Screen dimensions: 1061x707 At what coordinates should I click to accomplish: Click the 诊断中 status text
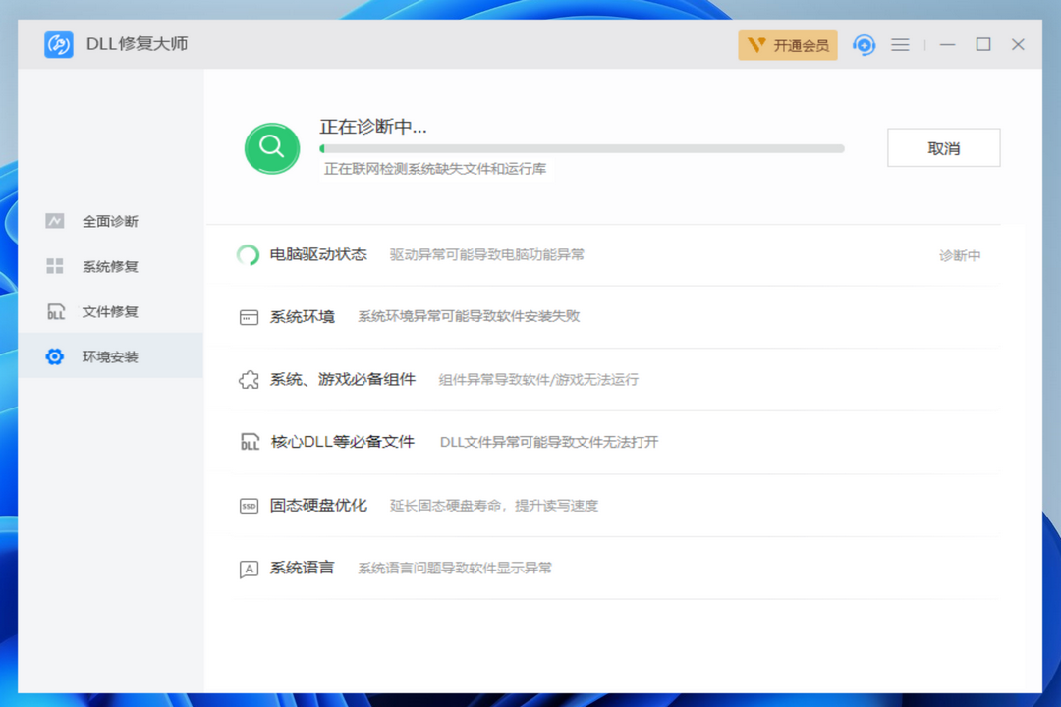959,253
